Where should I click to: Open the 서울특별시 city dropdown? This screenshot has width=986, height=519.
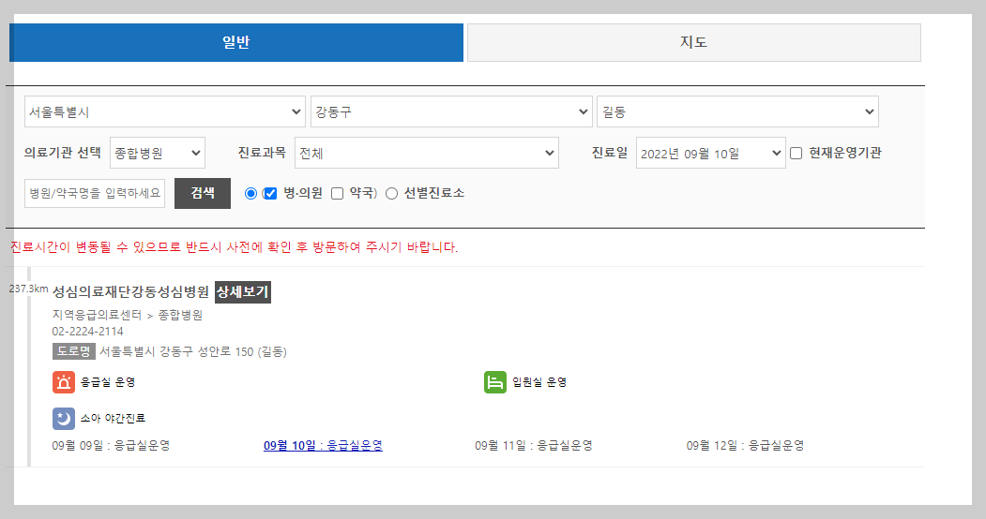(x=165, y=111)
